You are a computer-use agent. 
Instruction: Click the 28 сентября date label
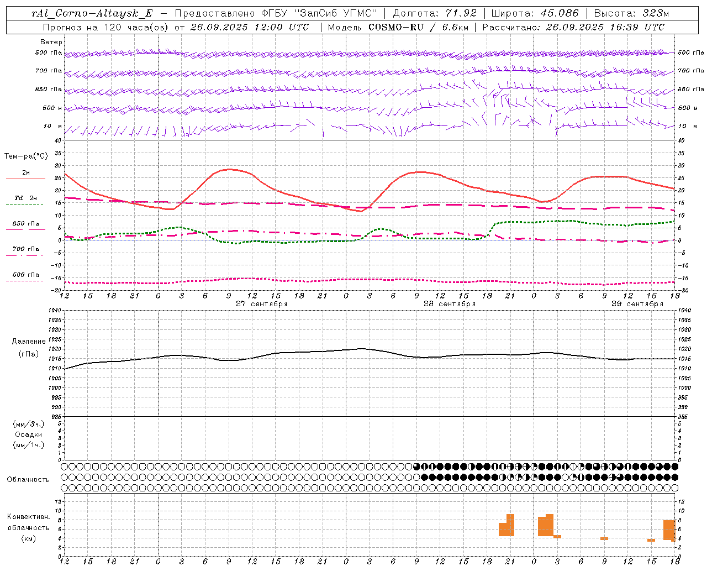(x=450, y=304)
